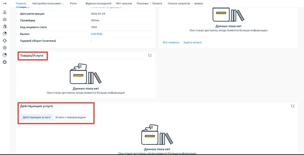Select the ЛНтех provider value
304x155 pixels.
(95, 21)
